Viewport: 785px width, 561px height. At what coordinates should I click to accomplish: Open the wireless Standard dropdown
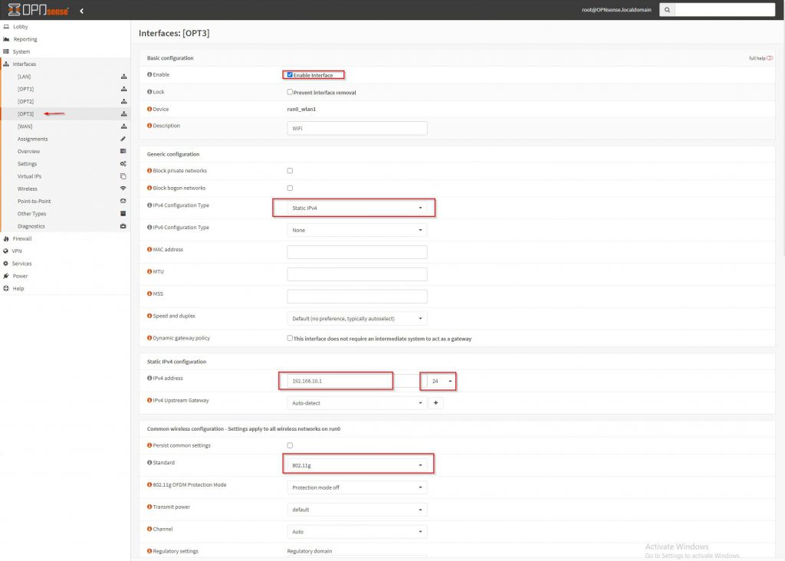click(x=356, y=464)
